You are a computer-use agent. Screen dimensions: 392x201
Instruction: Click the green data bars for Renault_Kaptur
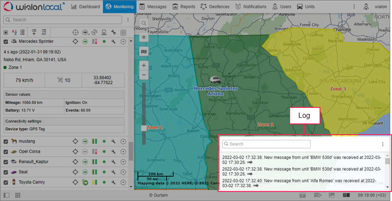point(95,162)
